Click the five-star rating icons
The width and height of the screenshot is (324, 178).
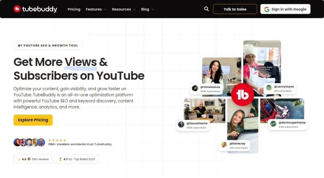point(57,140)
